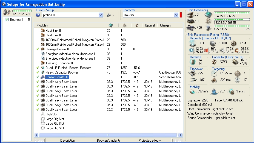
Task: Click the red character skill color bar
Action: coord(181,15)
